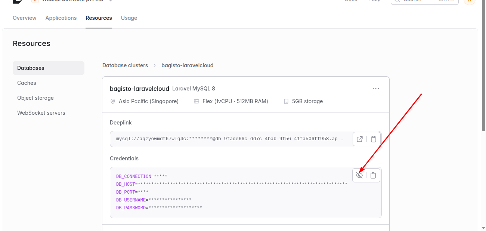This screenshot has width=486, height=231.
Task: Select the Resources tab
Action: pos(99,18)
